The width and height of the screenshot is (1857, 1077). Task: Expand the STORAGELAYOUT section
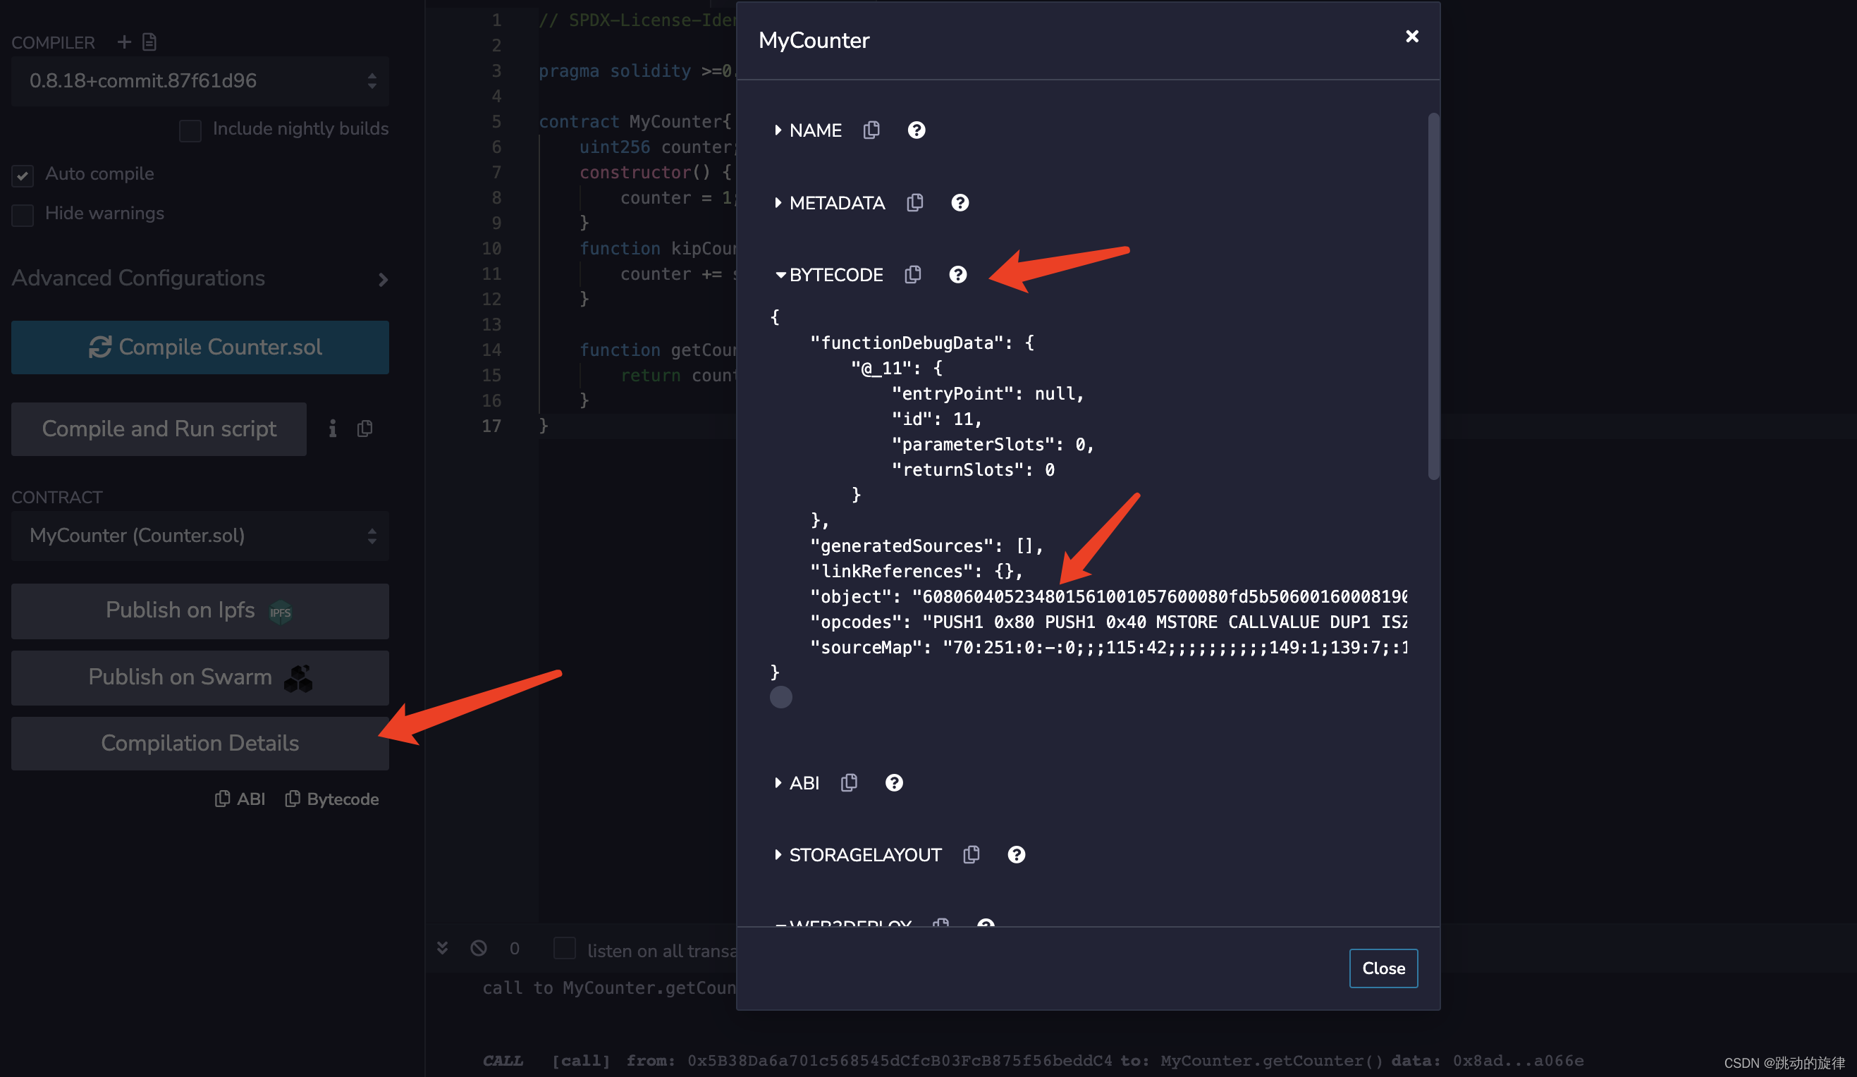point(779,854)
